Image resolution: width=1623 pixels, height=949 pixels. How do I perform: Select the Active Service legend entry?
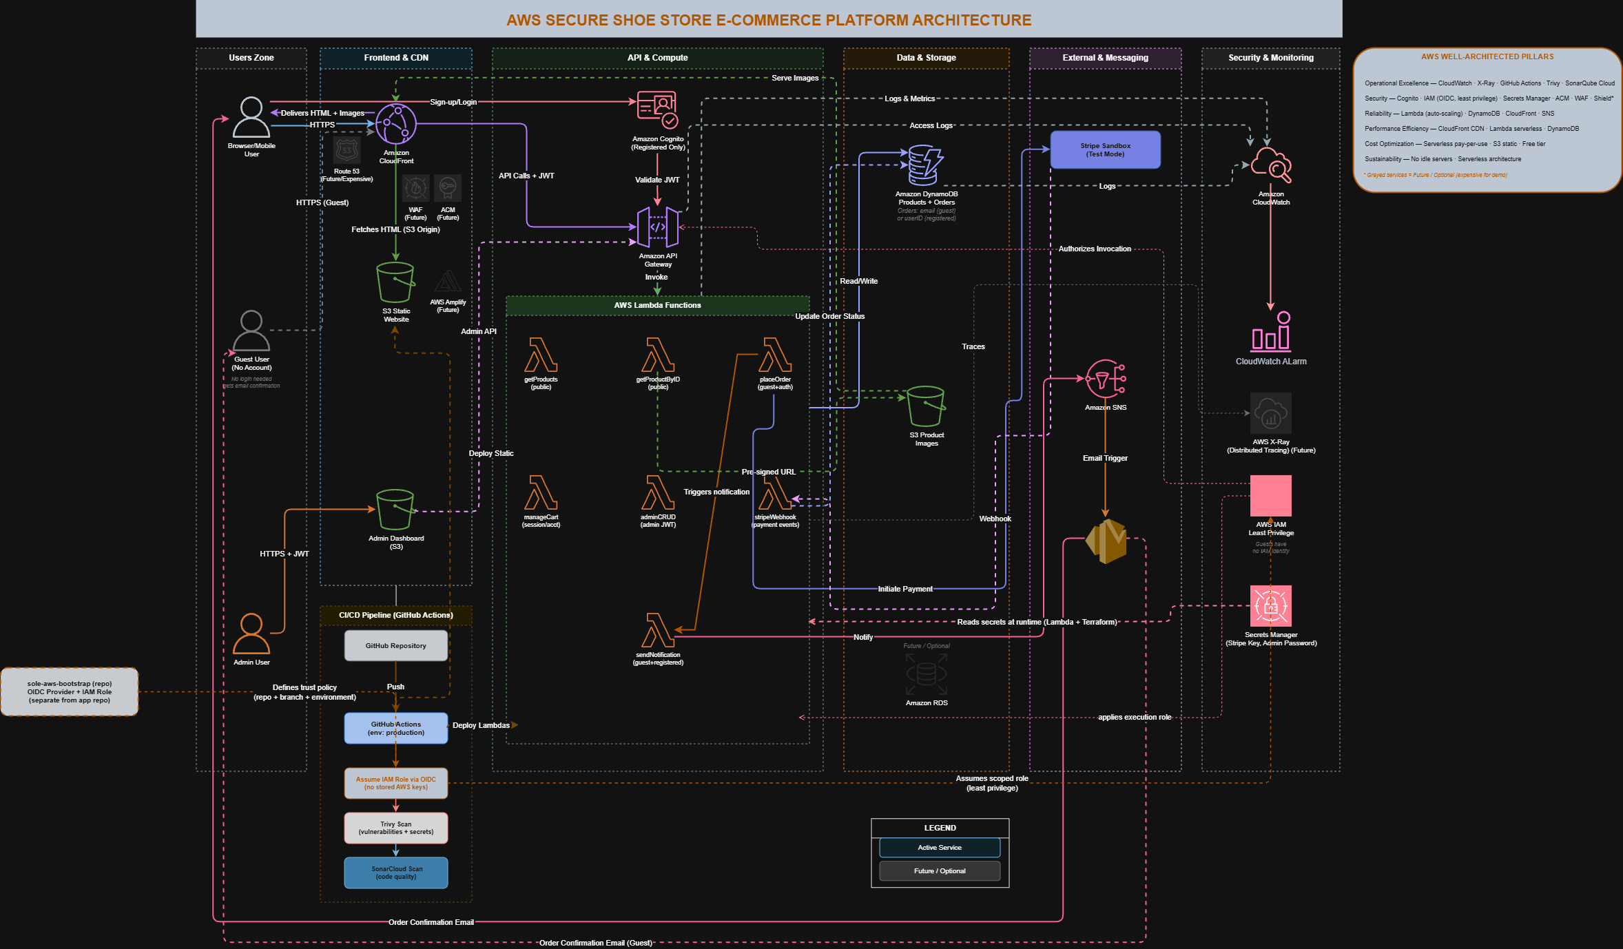(940, 848)
